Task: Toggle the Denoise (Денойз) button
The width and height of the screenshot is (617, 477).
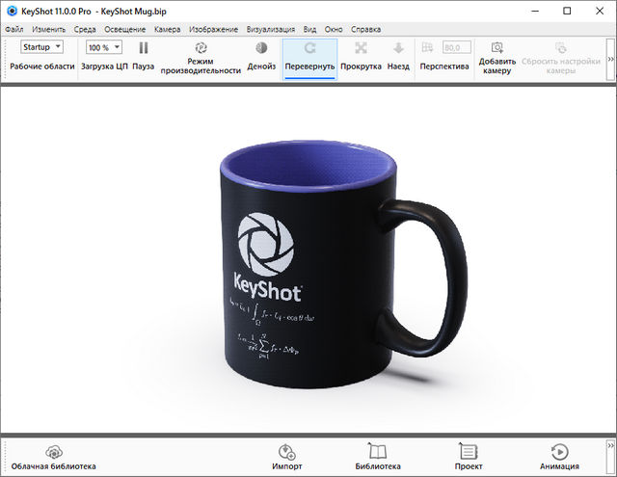Action: click(261, 55)
